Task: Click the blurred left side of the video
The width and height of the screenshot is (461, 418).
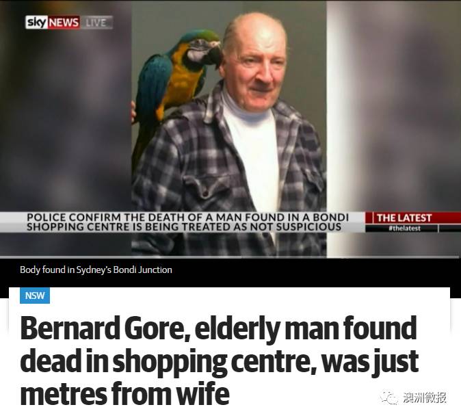Action: pos(66,118)
